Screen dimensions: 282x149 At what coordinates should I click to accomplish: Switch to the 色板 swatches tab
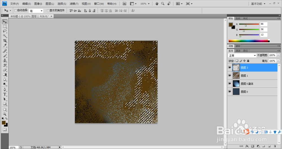pos(238,19)
